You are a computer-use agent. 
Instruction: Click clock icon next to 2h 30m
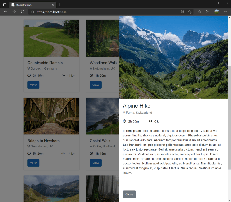point(124,121)
